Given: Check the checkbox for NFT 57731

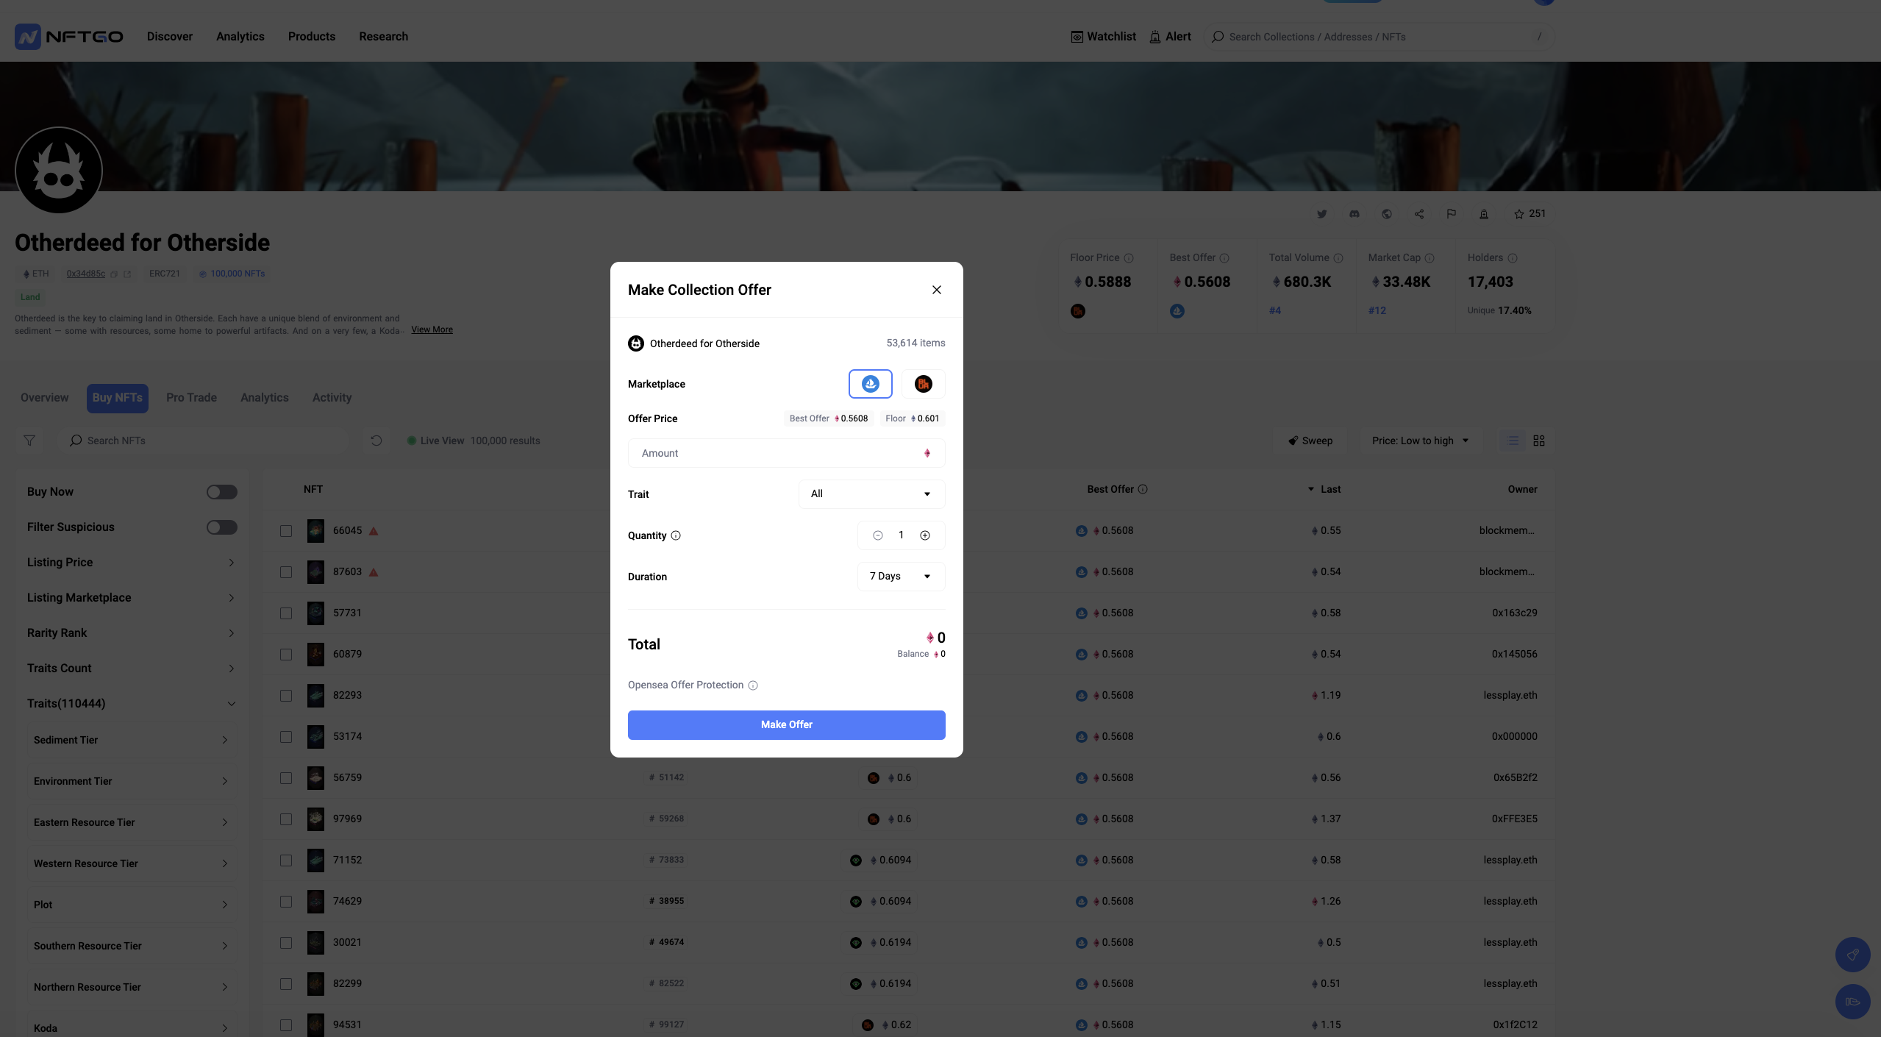Looking at the screenshot, I should pos(286,613).
